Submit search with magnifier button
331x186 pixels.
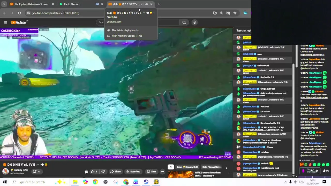pos(184,22)
